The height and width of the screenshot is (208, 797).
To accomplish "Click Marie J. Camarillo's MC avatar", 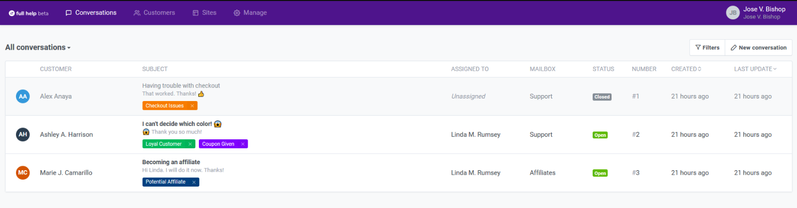I will [x=23, y=173].
